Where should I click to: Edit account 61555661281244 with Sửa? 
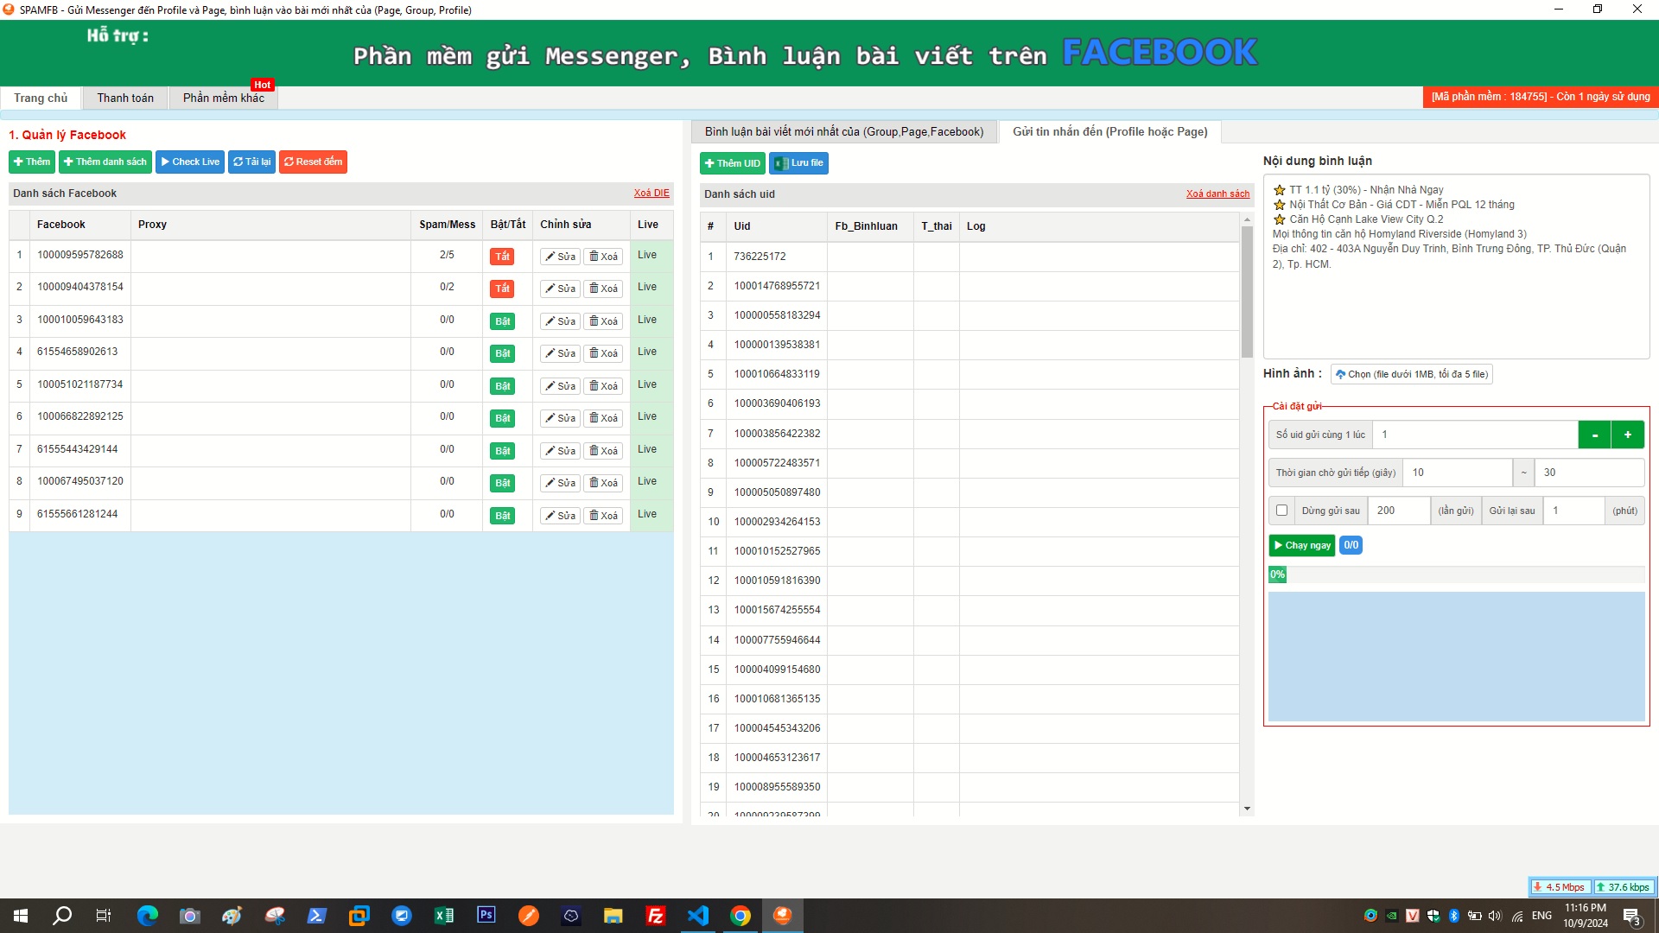point(560,516)
